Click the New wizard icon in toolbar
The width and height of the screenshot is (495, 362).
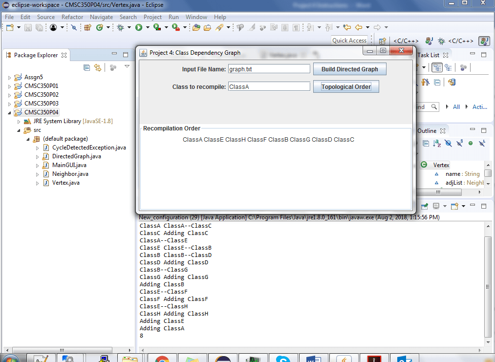pyautogui.click(x=10, y=27)
